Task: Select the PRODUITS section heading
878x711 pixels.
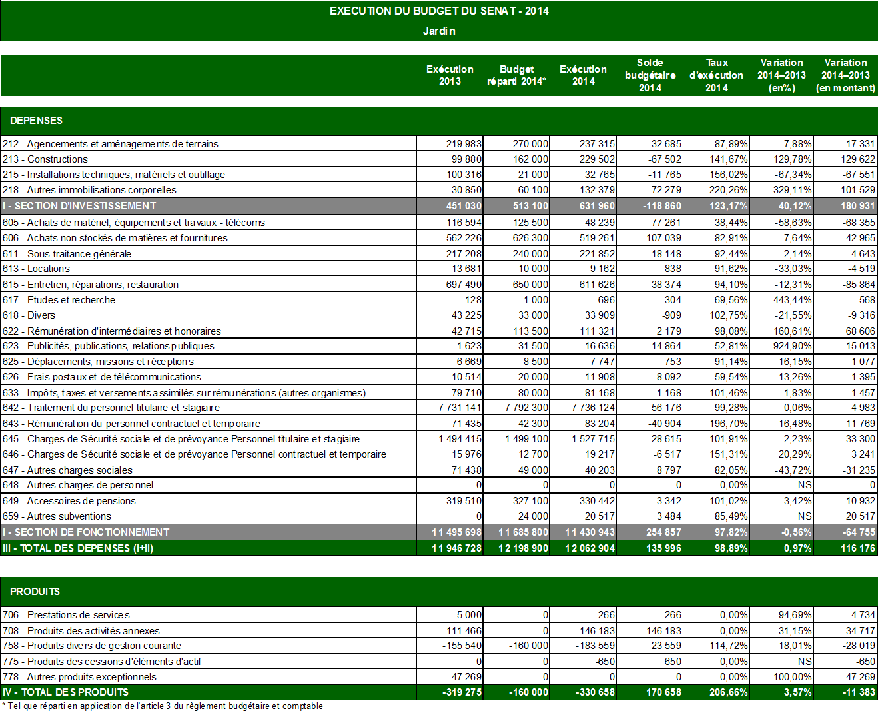Action: (x=35, y=592)
